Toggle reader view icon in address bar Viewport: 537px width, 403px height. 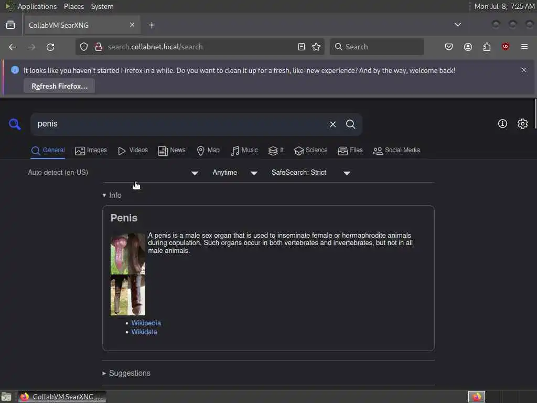click(x=302, y=47)
